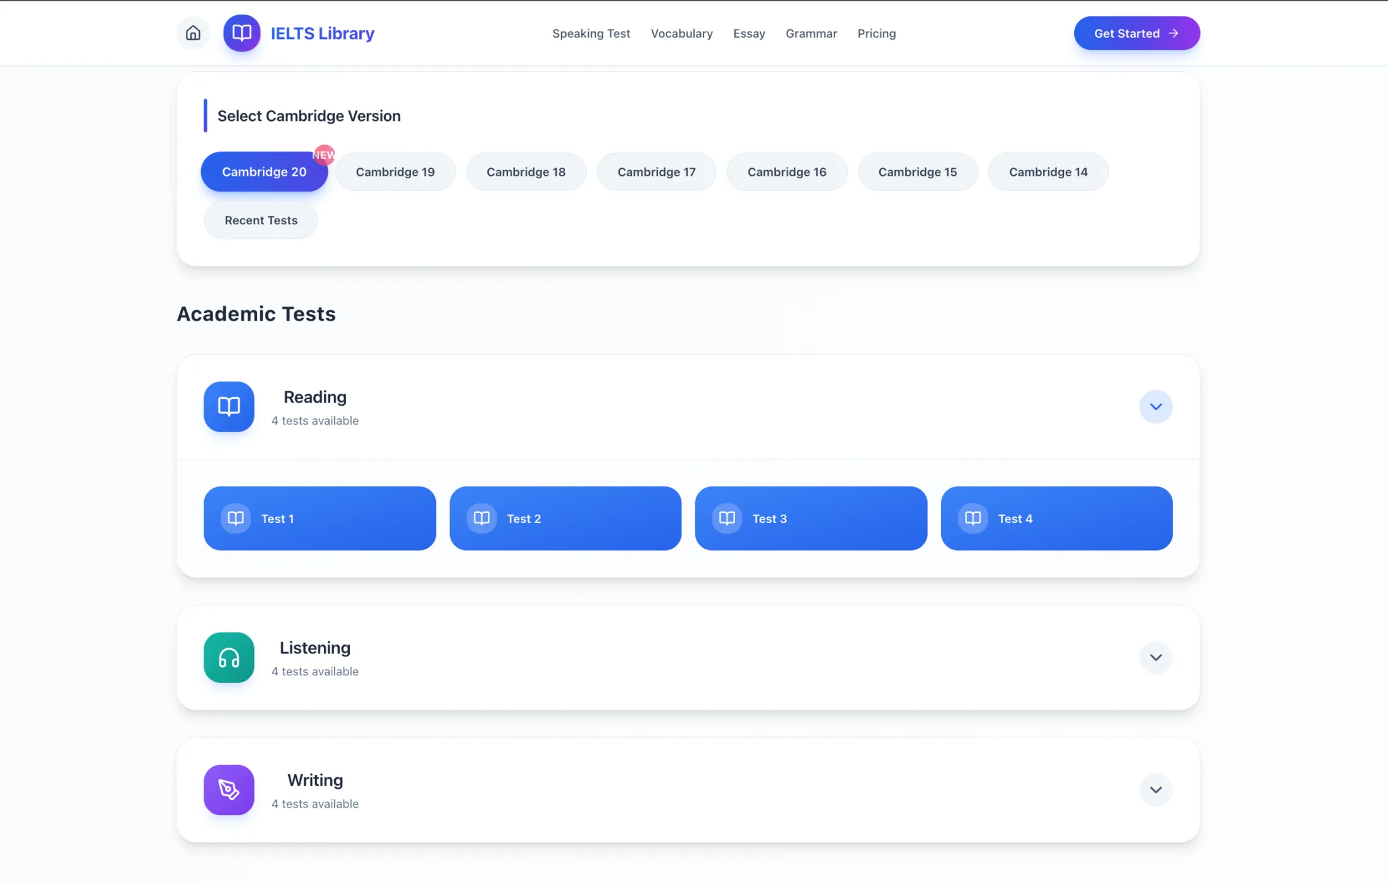Open Reading Test 3

(811, 518)
